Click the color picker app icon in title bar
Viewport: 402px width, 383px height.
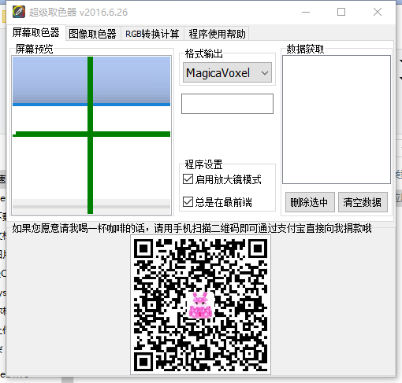19,12
